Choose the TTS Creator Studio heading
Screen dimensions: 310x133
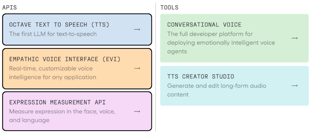point(201,77)
